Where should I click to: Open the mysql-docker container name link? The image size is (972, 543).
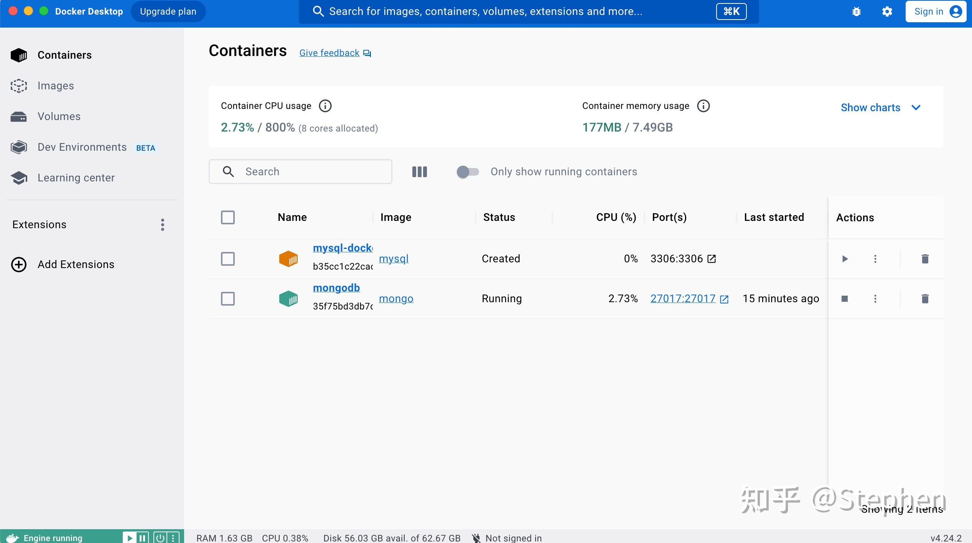click(343, 248)
